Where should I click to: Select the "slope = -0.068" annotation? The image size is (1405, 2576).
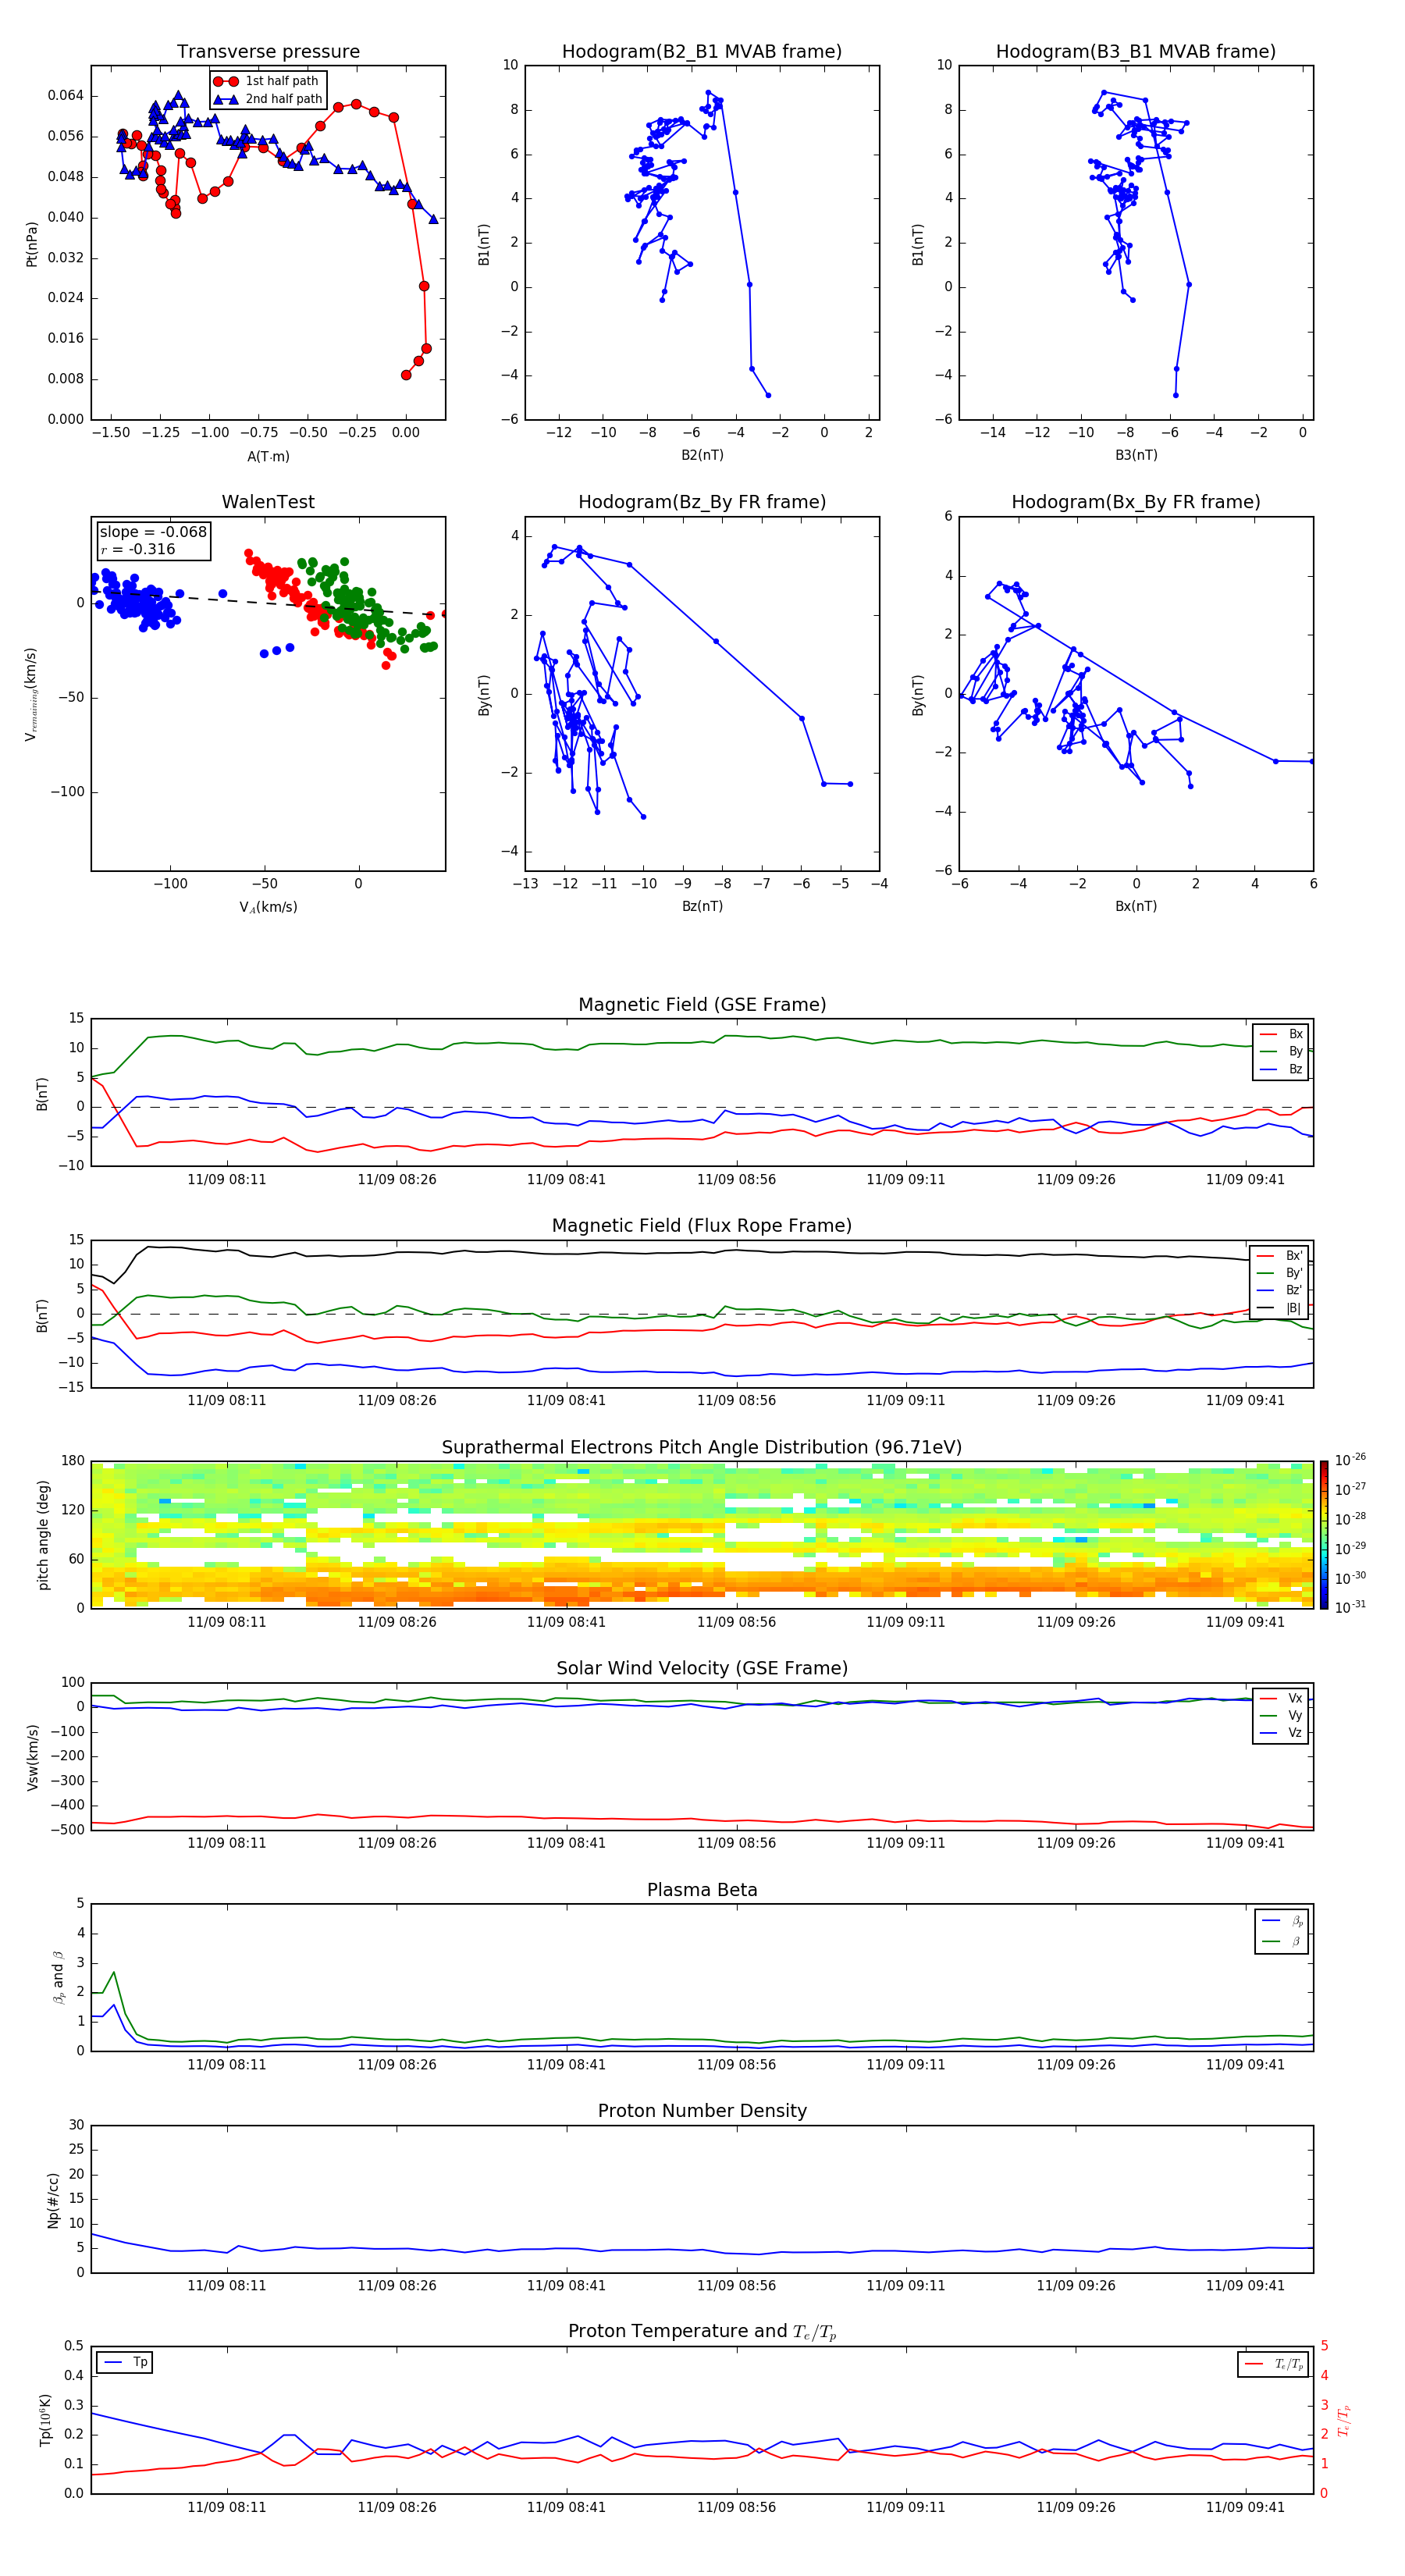click(153, 532)
